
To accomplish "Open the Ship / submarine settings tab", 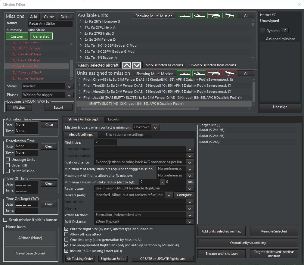I will (124, 135).
